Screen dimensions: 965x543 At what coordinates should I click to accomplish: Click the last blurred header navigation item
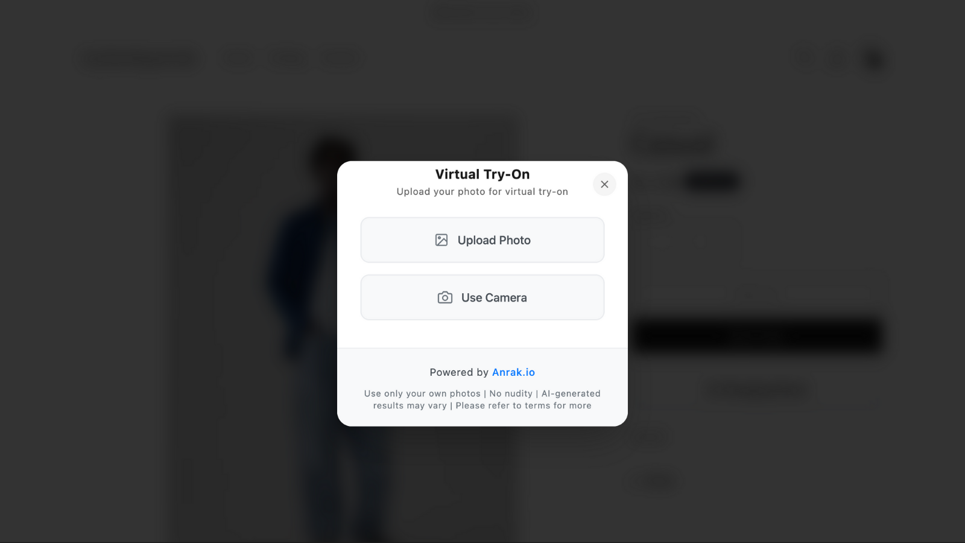(342, 59)
